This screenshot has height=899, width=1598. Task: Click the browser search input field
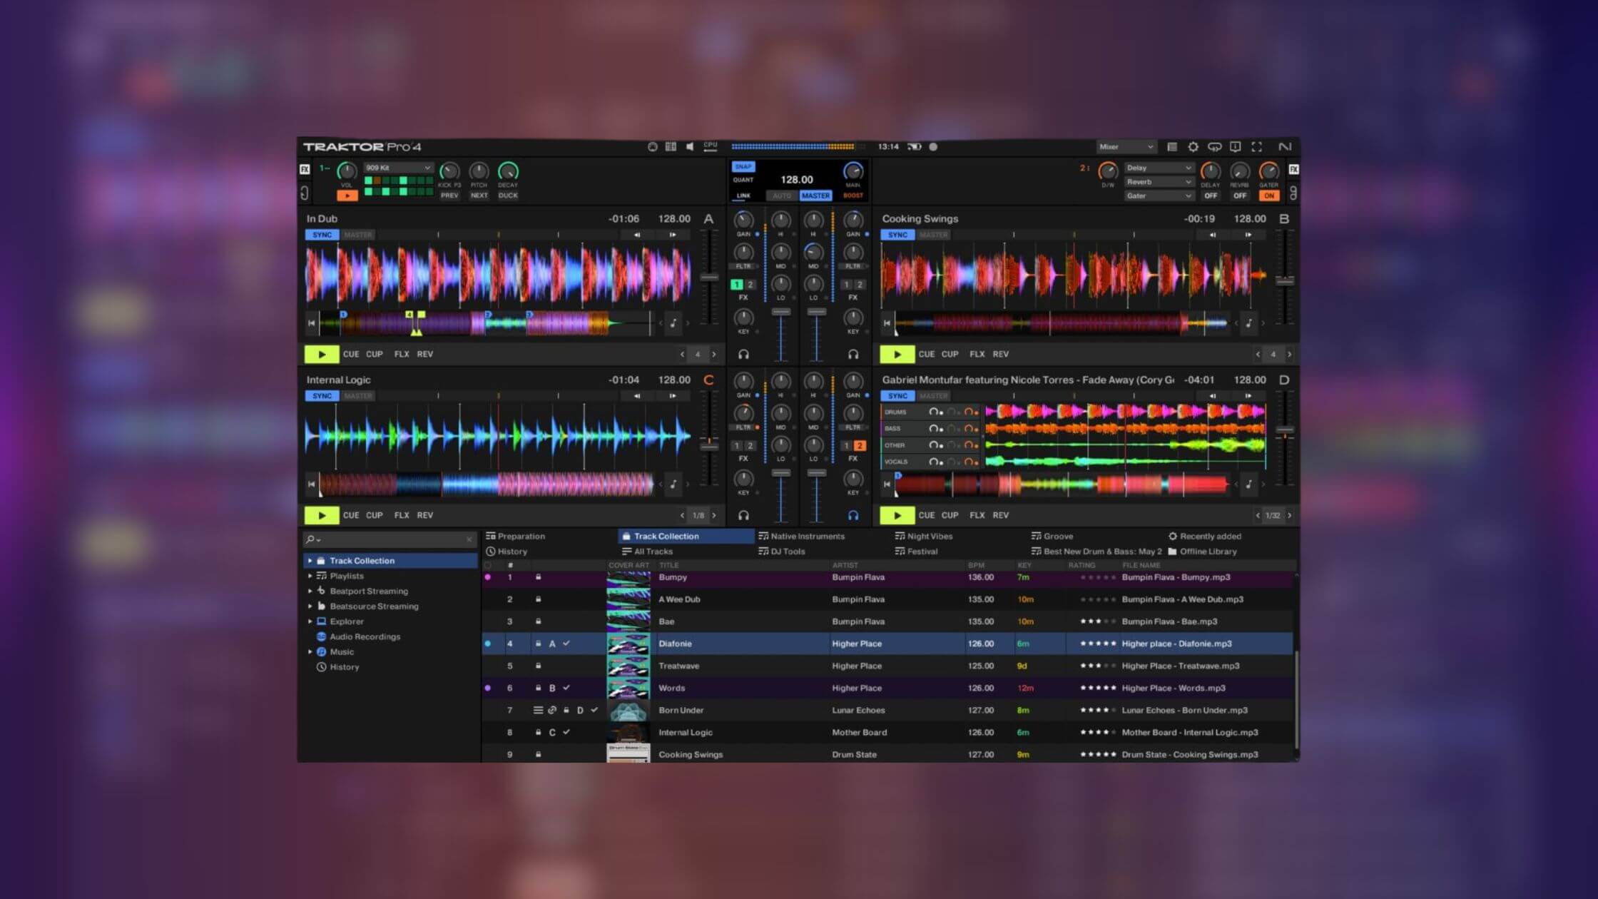coord(390,539)
